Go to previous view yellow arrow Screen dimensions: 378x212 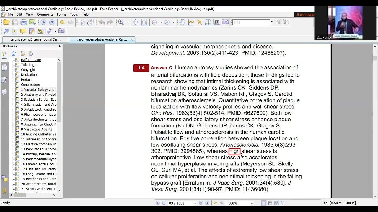tap(62, 22)
